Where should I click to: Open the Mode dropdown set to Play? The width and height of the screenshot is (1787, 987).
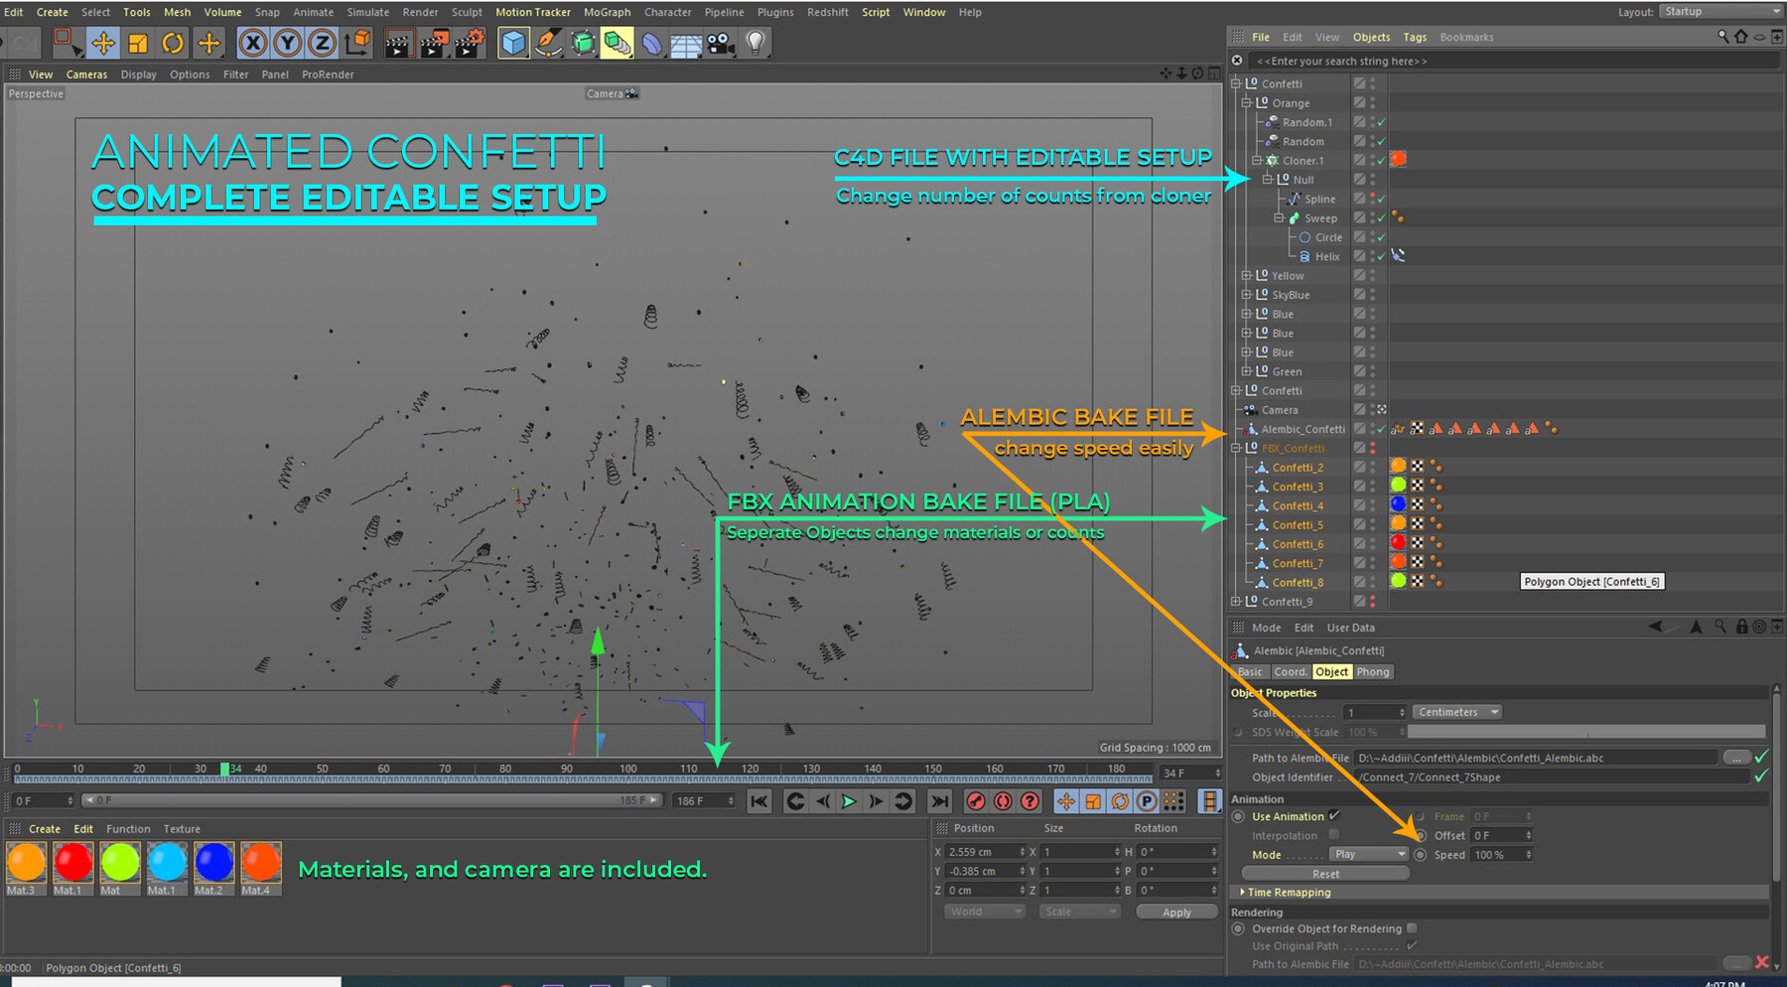[x=1367, y=854]
